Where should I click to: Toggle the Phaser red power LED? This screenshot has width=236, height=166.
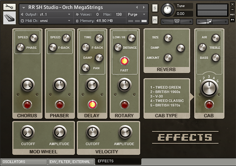click(60, 105)
